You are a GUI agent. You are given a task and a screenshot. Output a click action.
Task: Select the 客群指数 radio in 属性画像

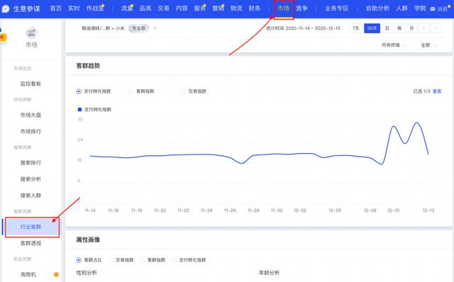point(142,260)
